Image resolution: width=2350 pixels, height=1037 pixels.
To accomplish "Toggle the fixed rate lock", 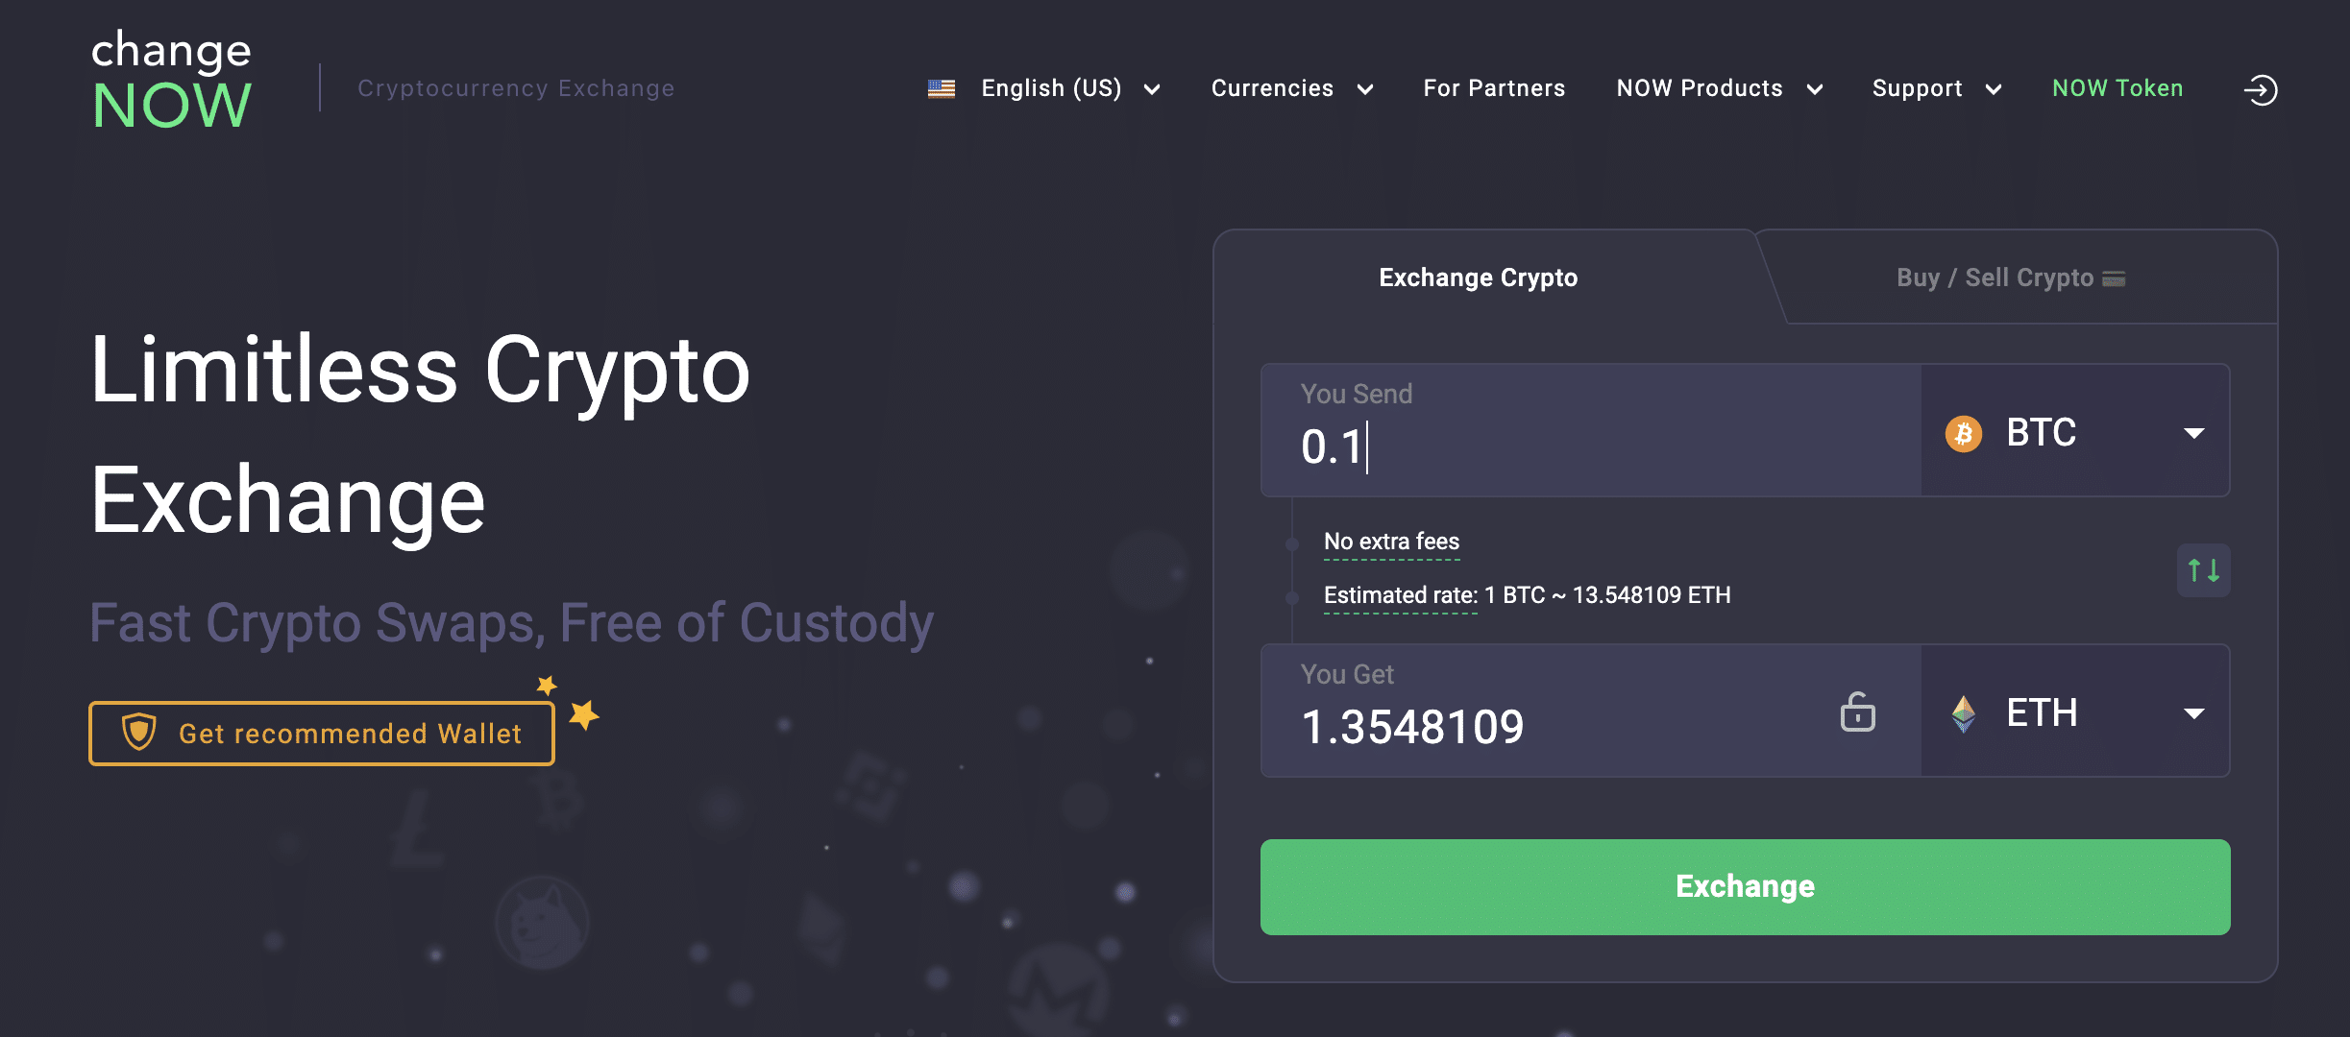I will point(1857,712).
